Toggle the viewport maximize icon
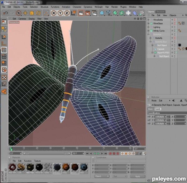The height and width of the screenshot is (183, 187). pyautogui.click(x=144, y=19)
